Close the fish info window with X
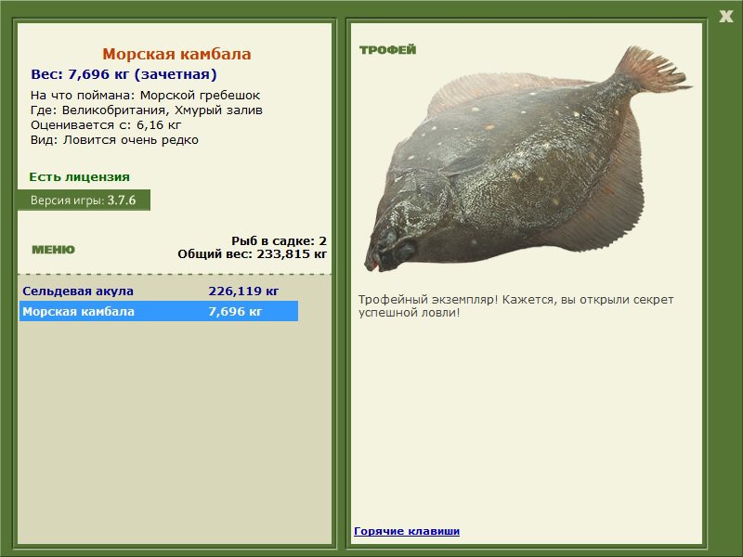The height and width of the screenshot is (557, 743). pos(725,15)
